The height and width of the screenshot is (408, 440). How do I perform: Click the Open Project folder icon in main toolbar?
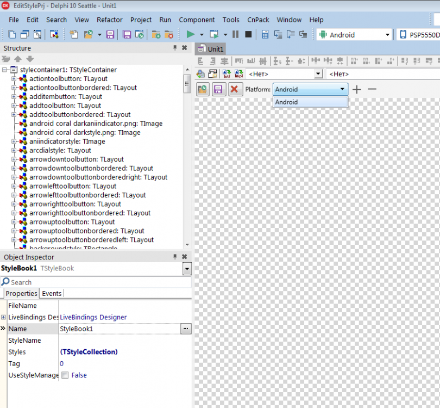pos(89,34)
